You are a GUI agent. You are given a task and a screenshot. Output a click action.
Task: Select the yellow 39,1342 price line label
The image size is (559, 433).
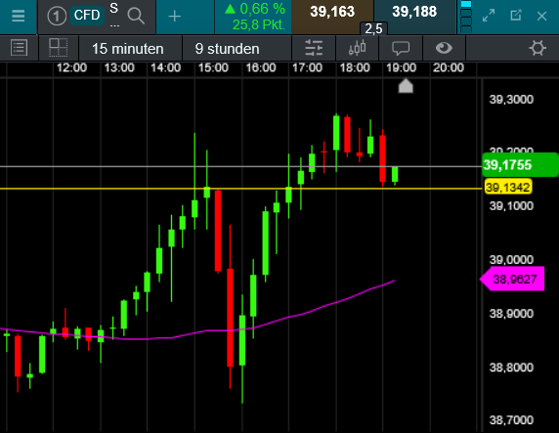coord(508,188)
